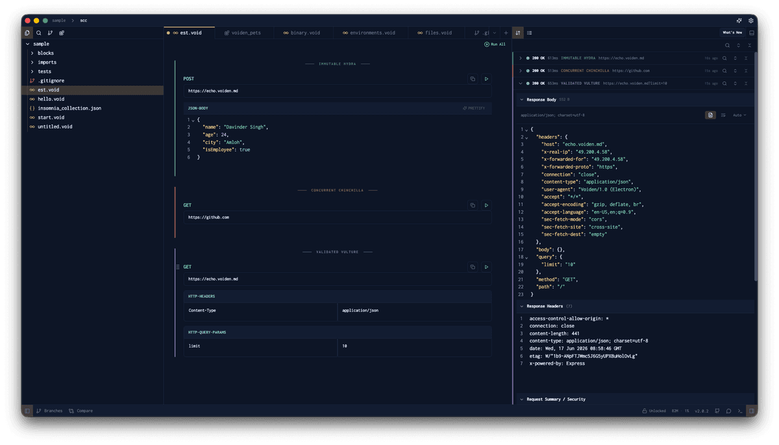Expand the imports folder
The height and width of the screenshot is (445, 779).
(32, 62)
